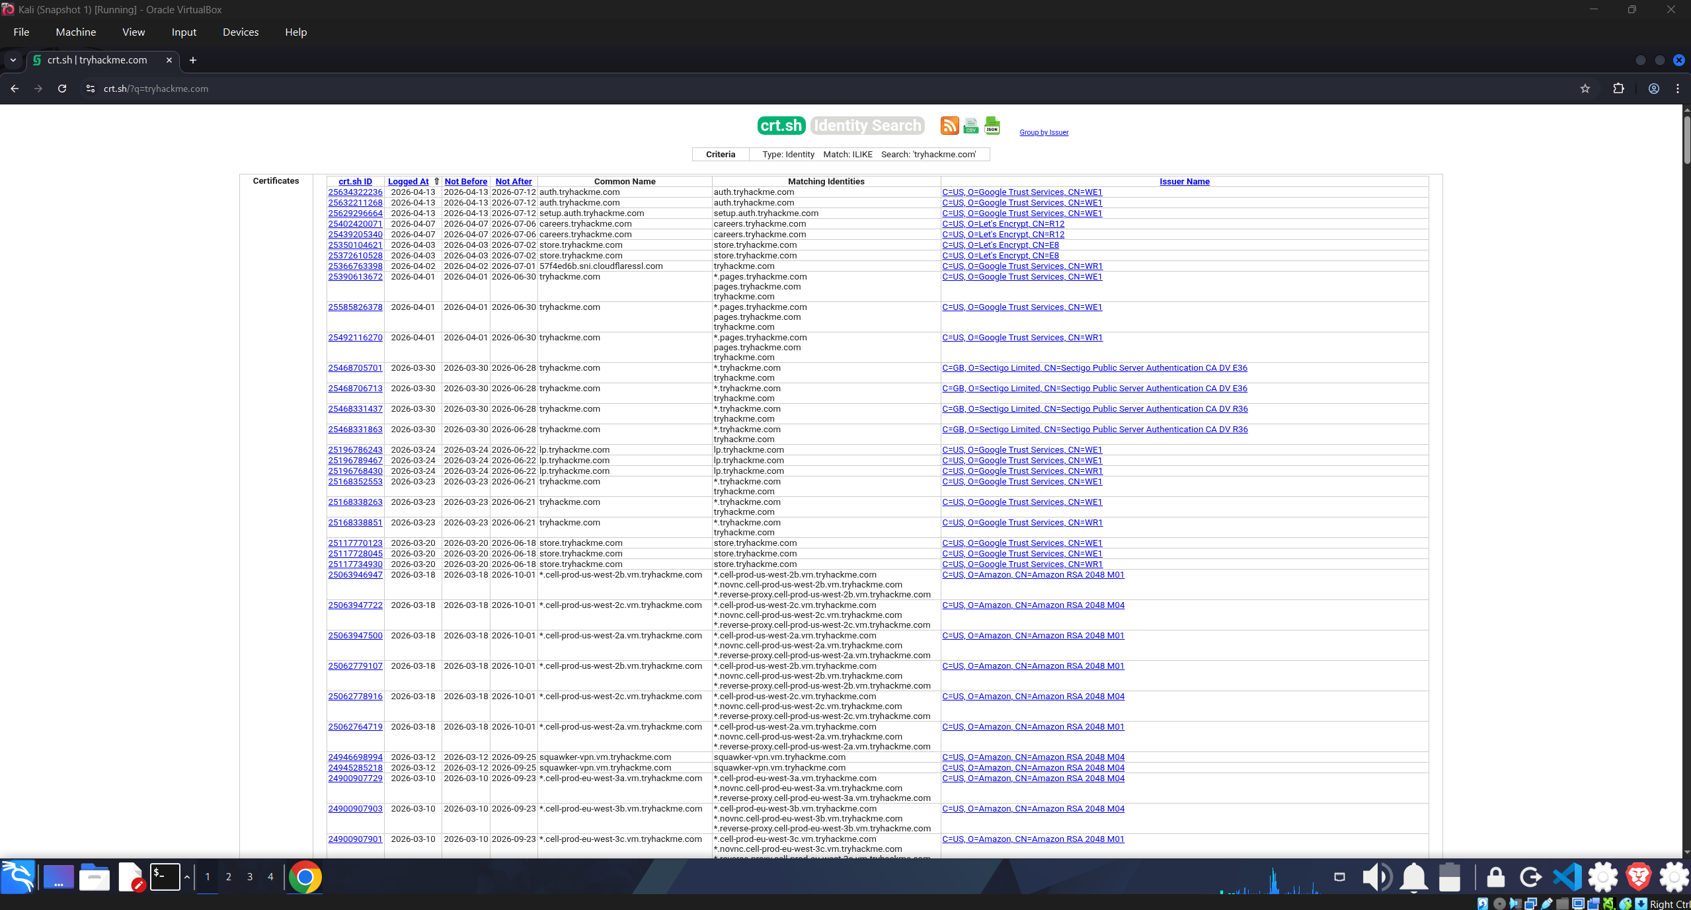This screenshot has height=910, width=1691.
Task: Open the browser three-dot menu
Action: tap(1677, 89)
